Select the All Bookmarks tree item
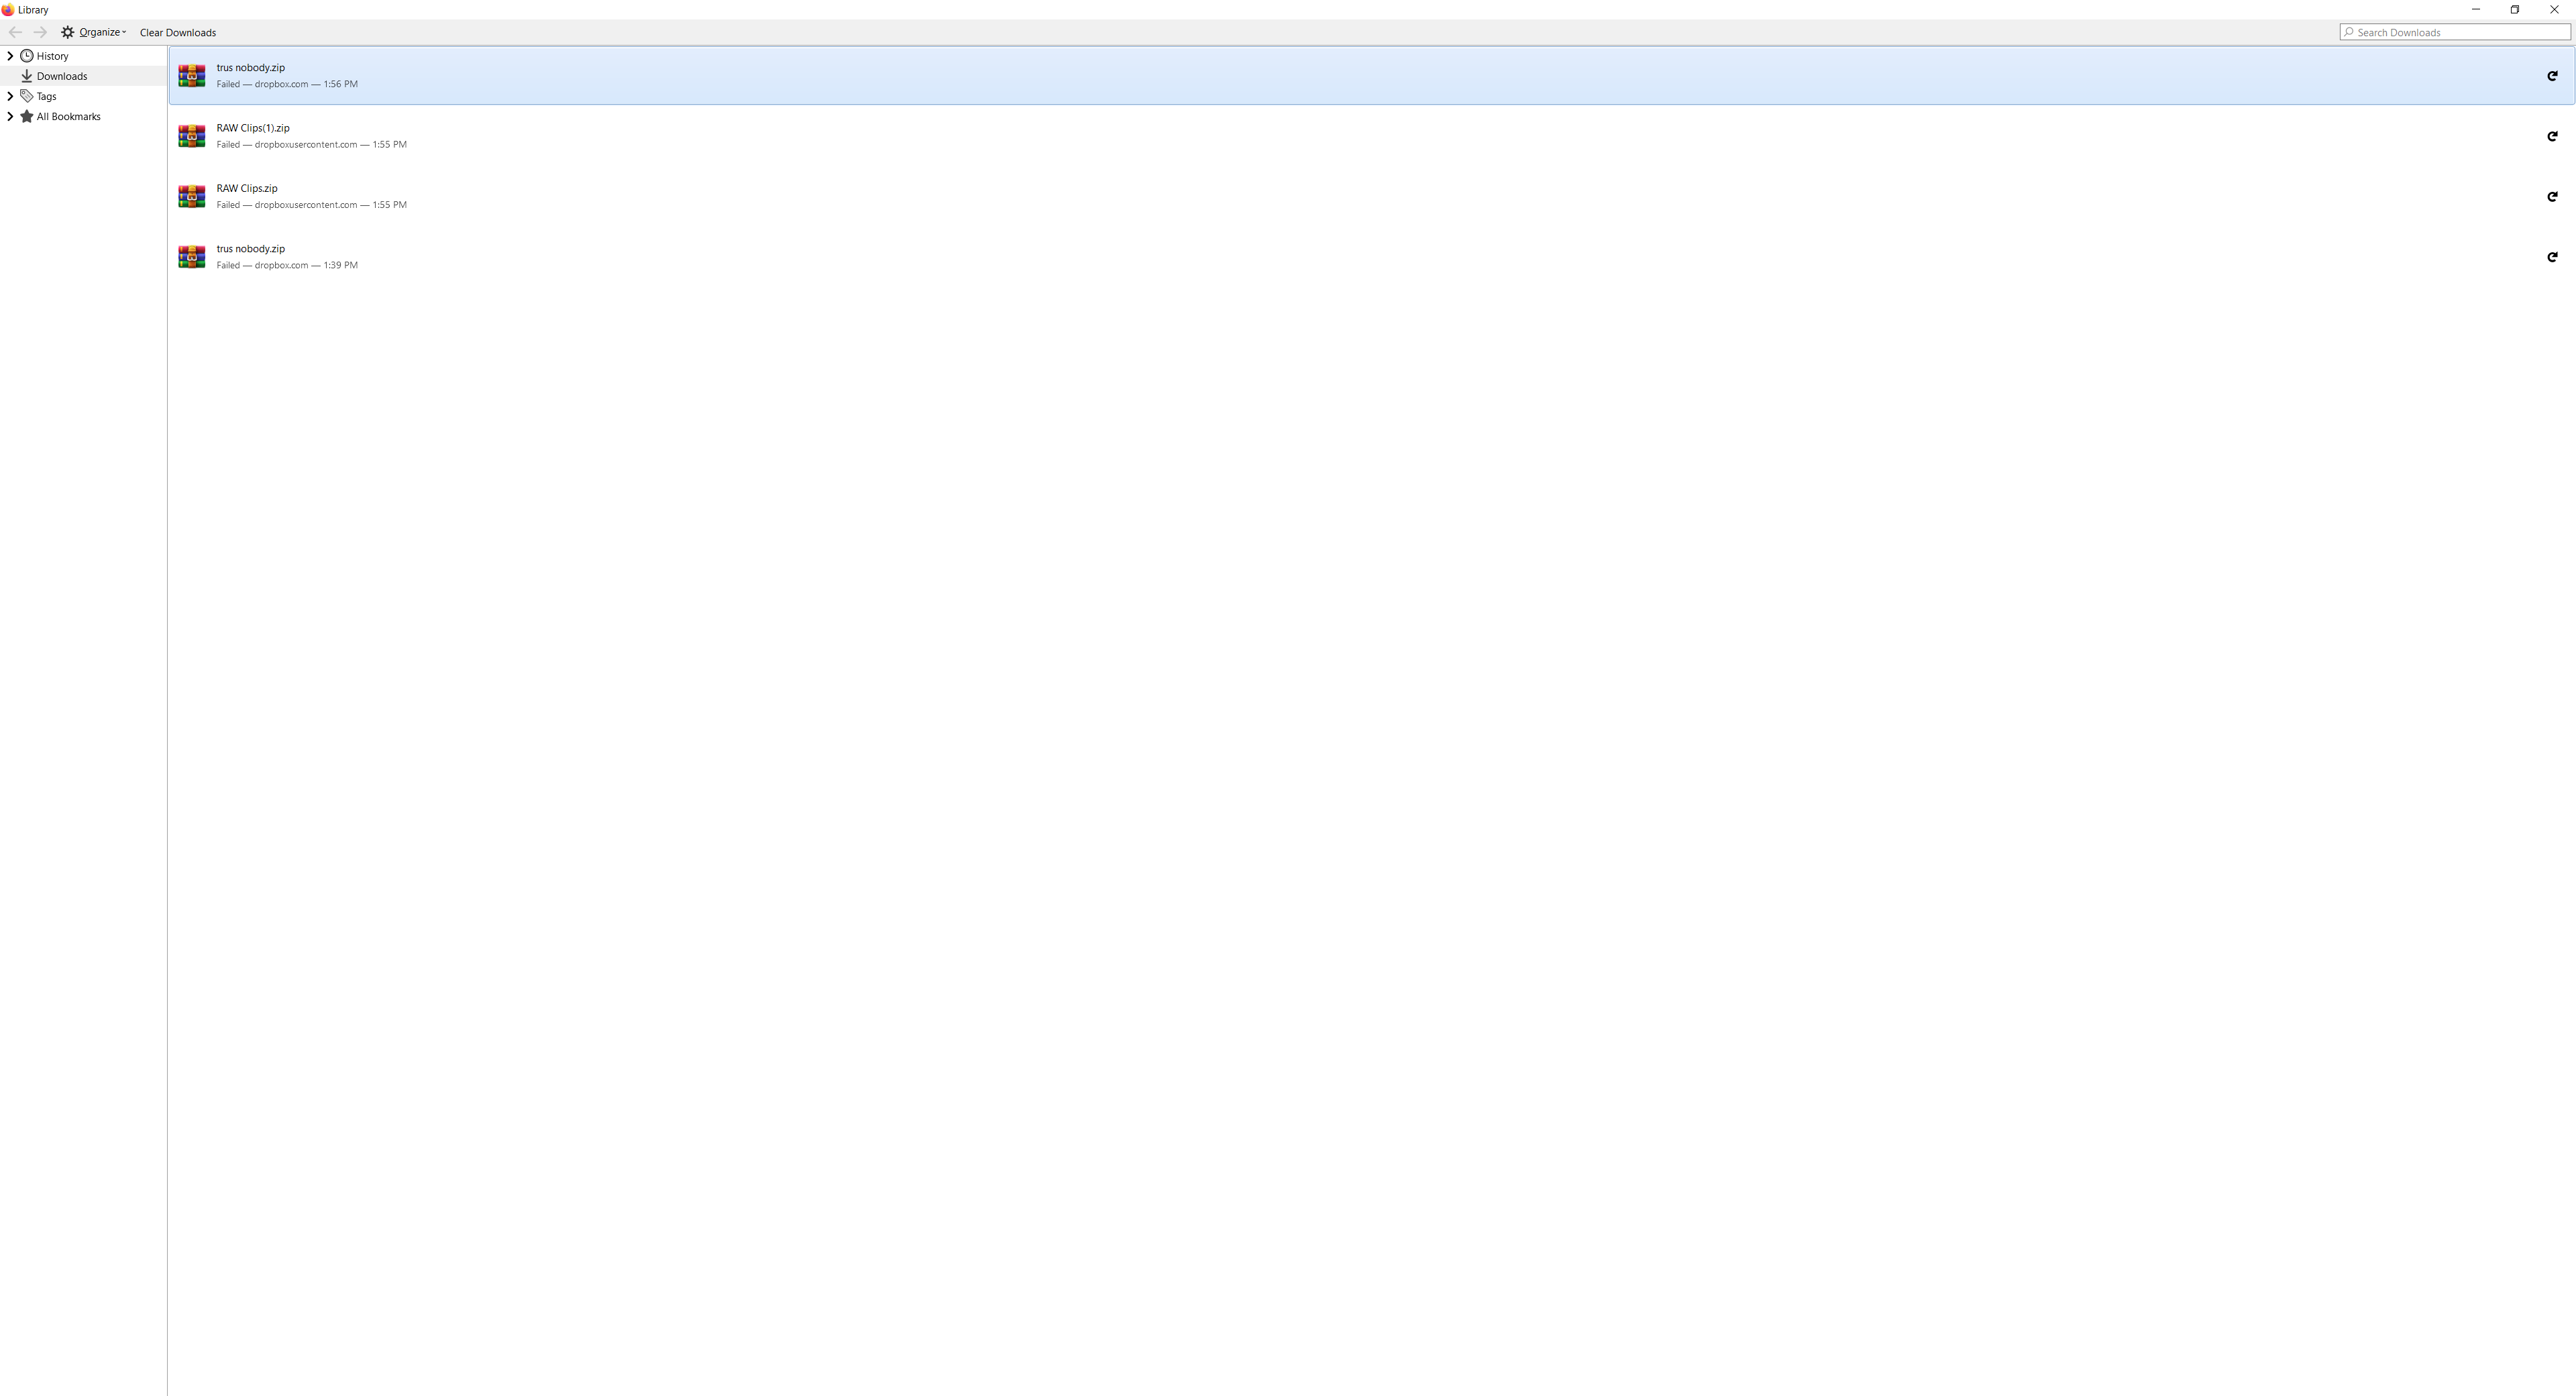The width and height of the screenshot is (2576, 1396). point(68,117)
